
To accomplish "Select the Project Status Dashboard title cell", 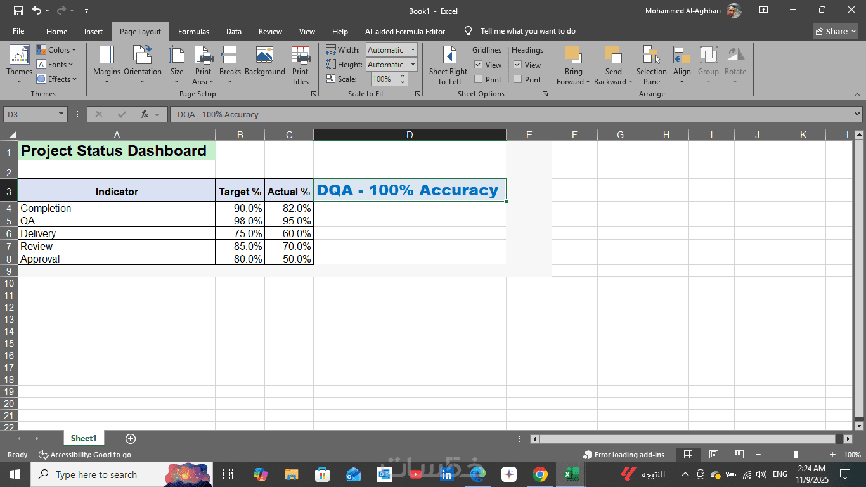I will point(117,150).
